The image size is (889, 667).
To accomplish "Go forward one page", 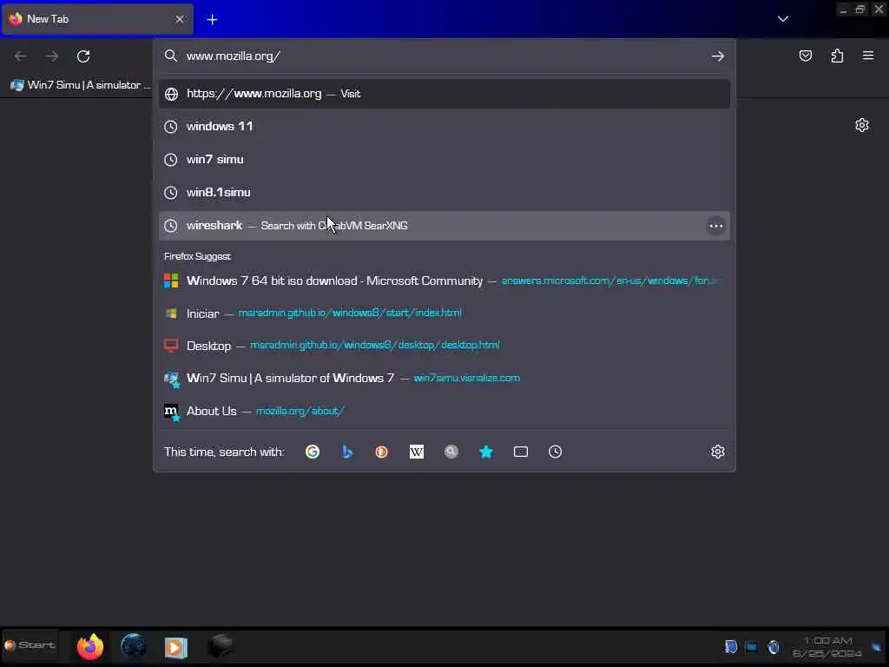I will pos(52,56).
